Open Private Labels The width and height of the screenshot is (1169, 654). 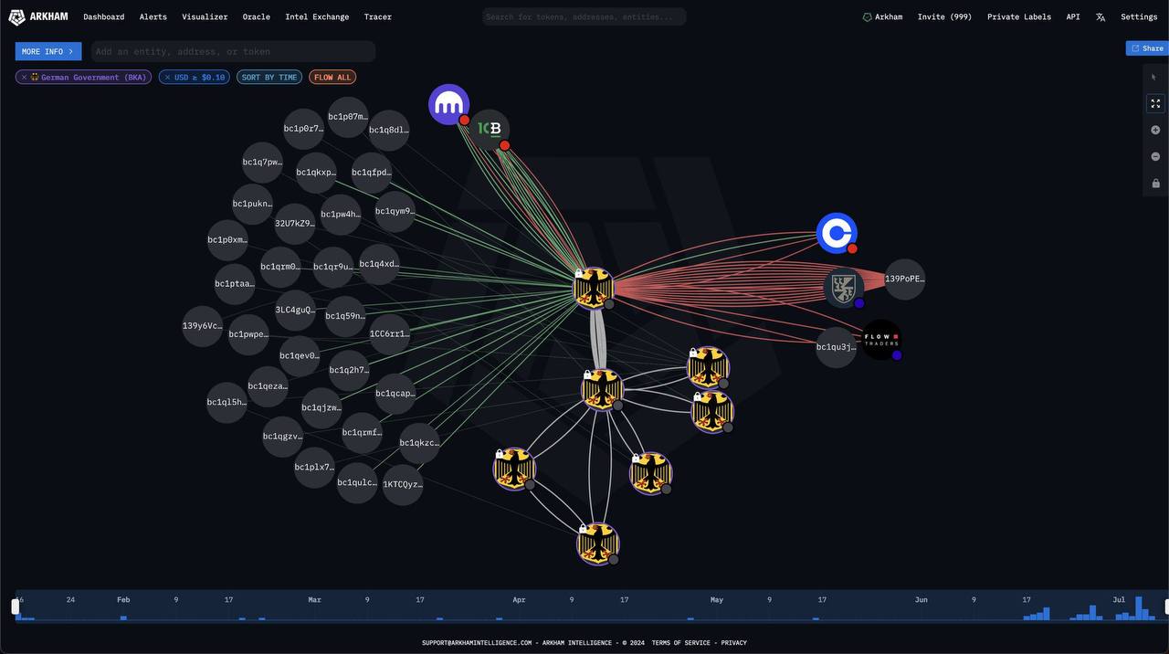tap(1019, 16)
